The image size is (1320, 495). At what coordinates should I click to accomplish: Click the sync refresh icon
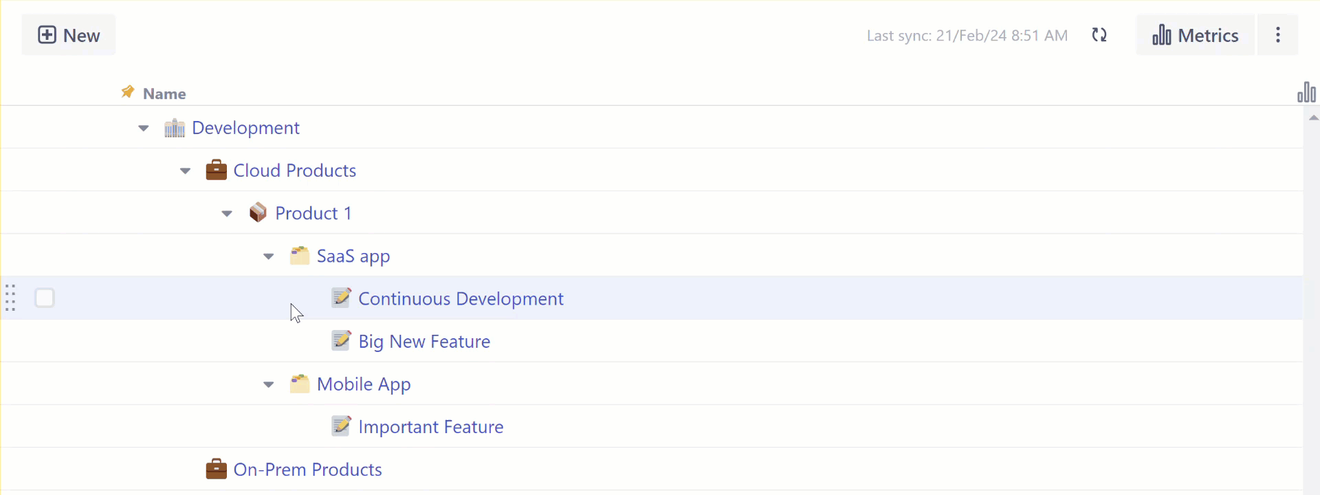tap(1099, 35)
